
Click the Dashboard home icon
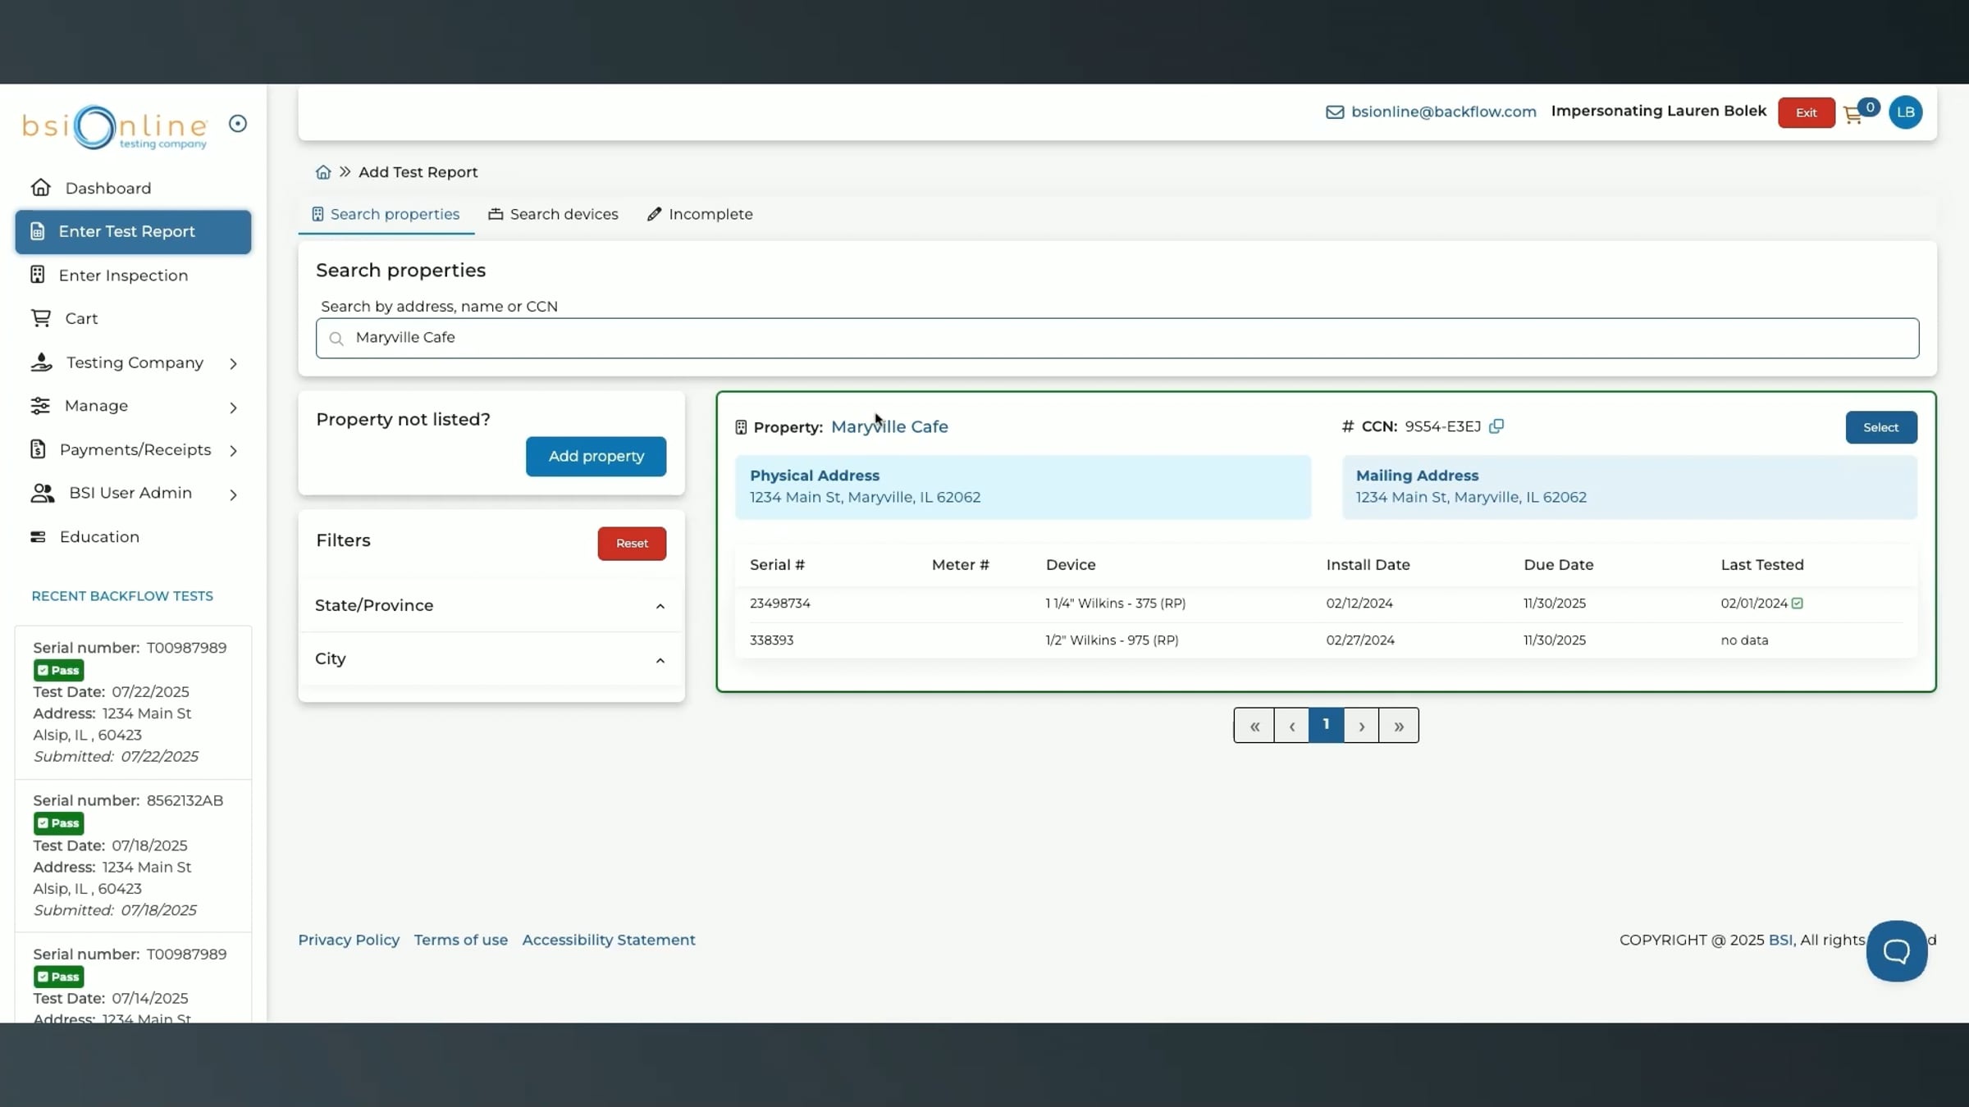click(41, 188)
